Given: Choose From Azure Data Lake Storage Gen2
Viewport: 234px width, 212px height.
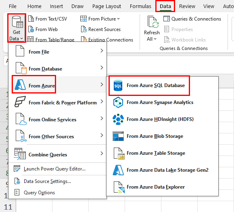Looking at the screenshot, I should click(x=162, y=170).
